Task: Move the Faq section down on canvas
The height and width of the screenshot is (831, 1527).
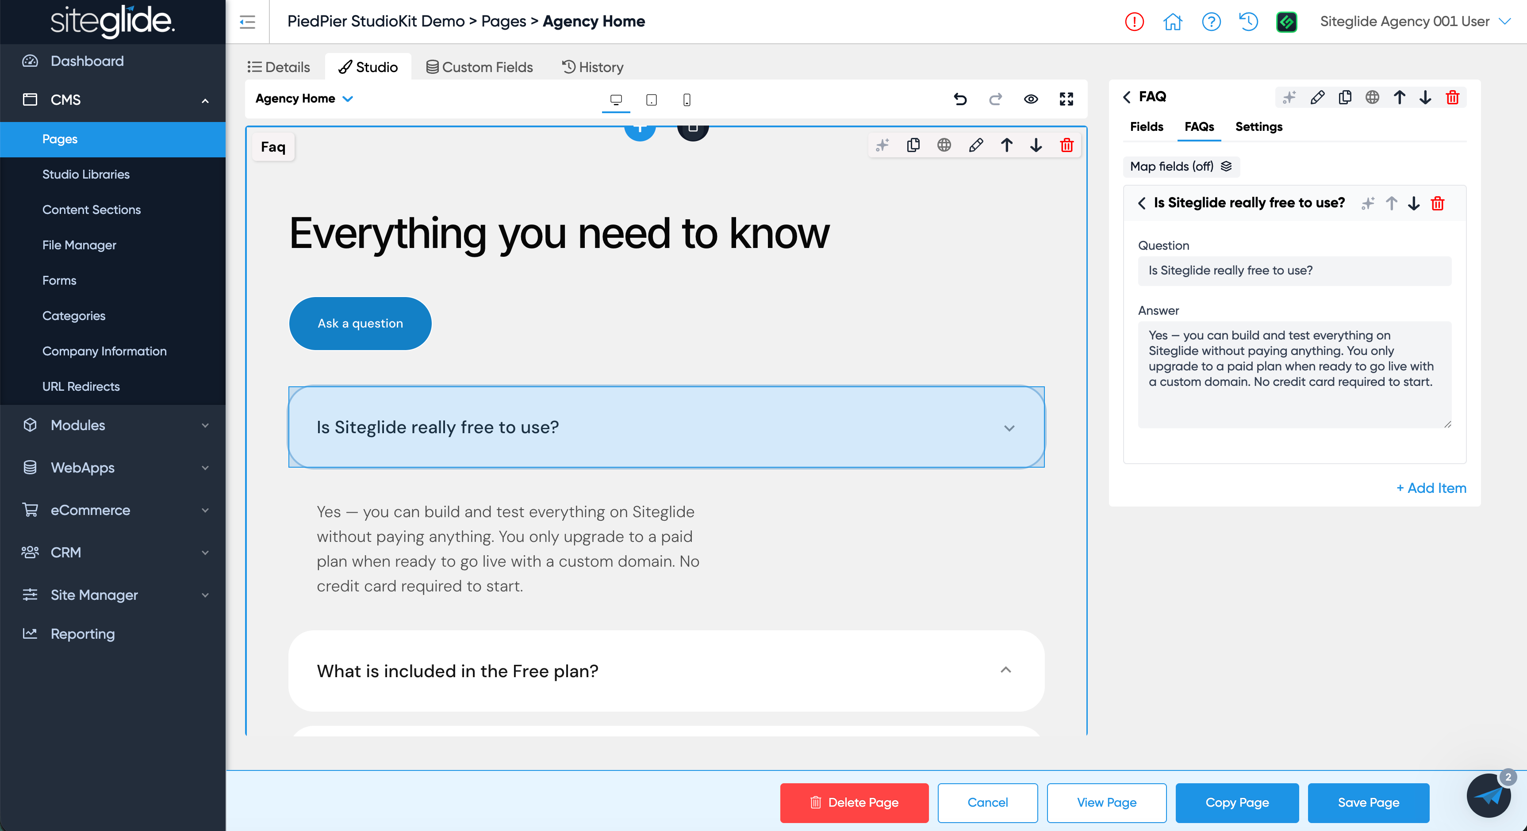Action: tap(1036, 145)
